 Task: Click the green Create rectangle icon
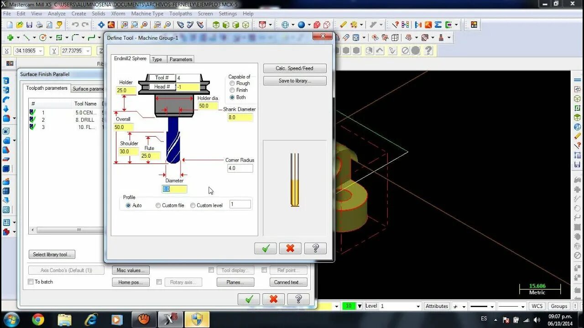[x=59, y=37]
